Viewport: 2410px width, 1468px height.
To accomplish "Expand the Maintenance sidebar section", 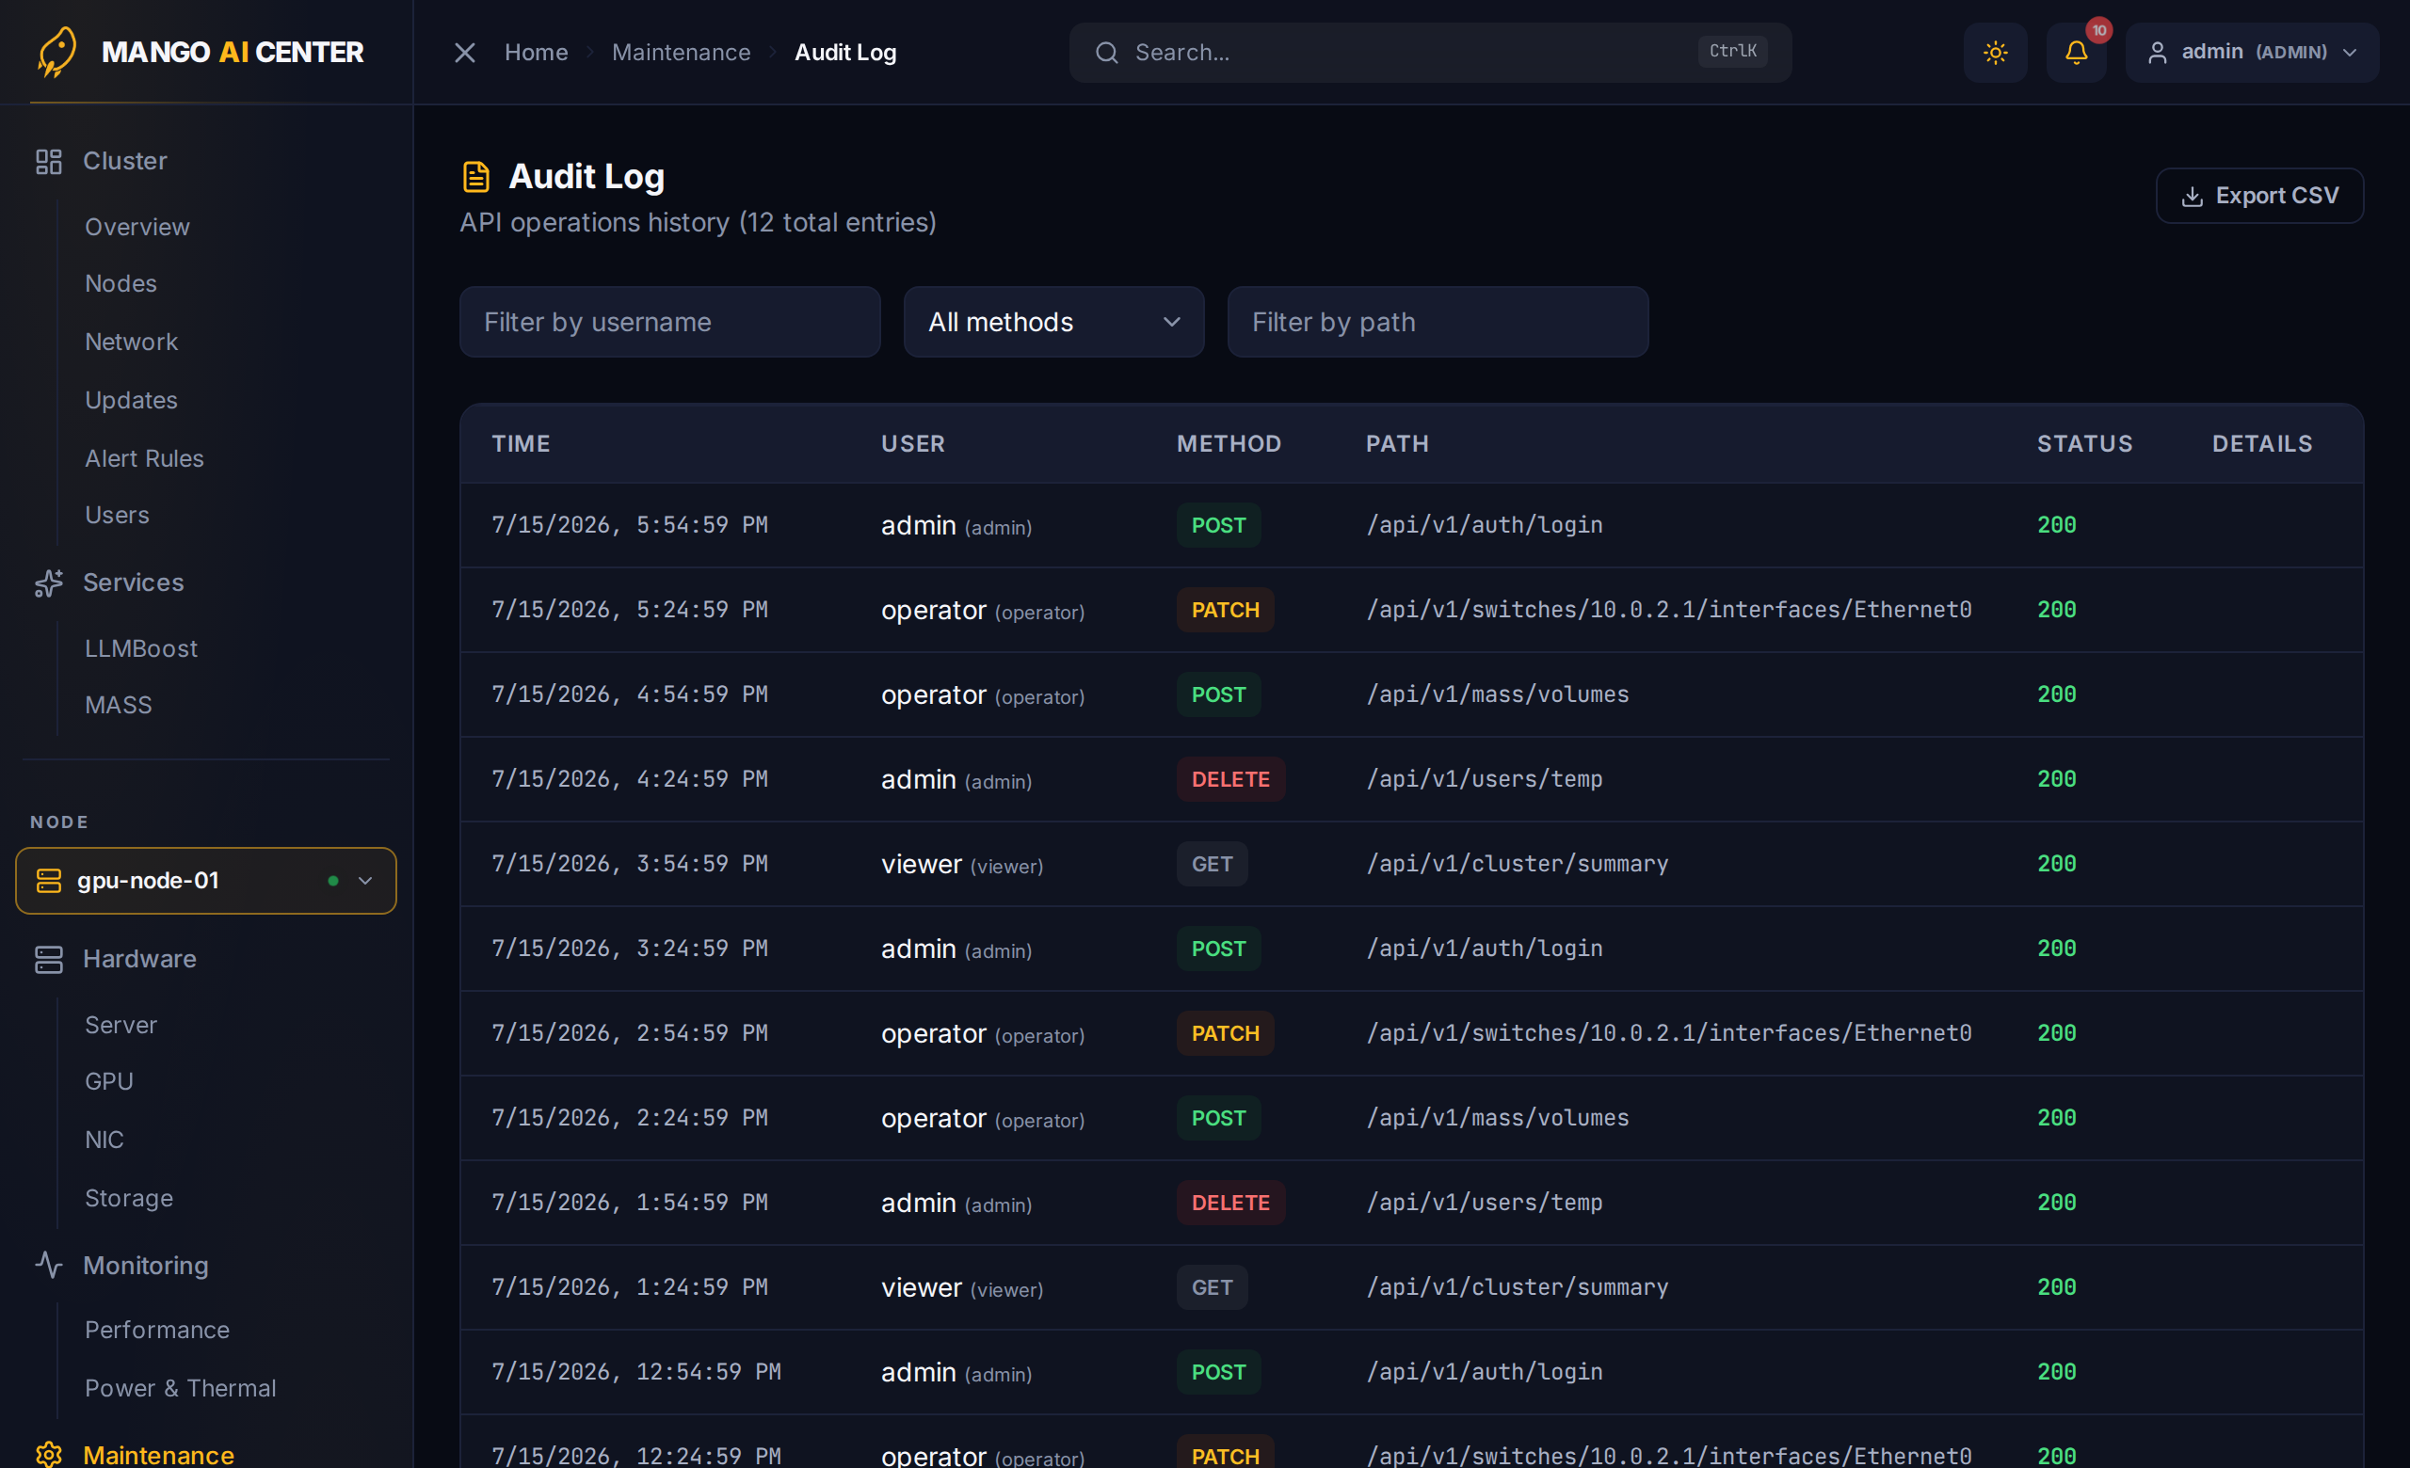I will (x=158, y=1455).
